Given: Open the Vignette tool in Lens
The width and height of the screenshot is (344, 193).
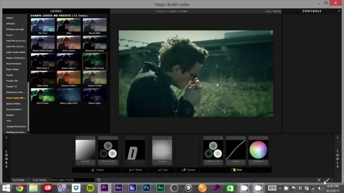Looking at the screenshot, I should pos(162,151).
